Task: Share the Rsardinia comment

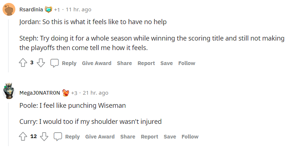Action: coord(124,63)
